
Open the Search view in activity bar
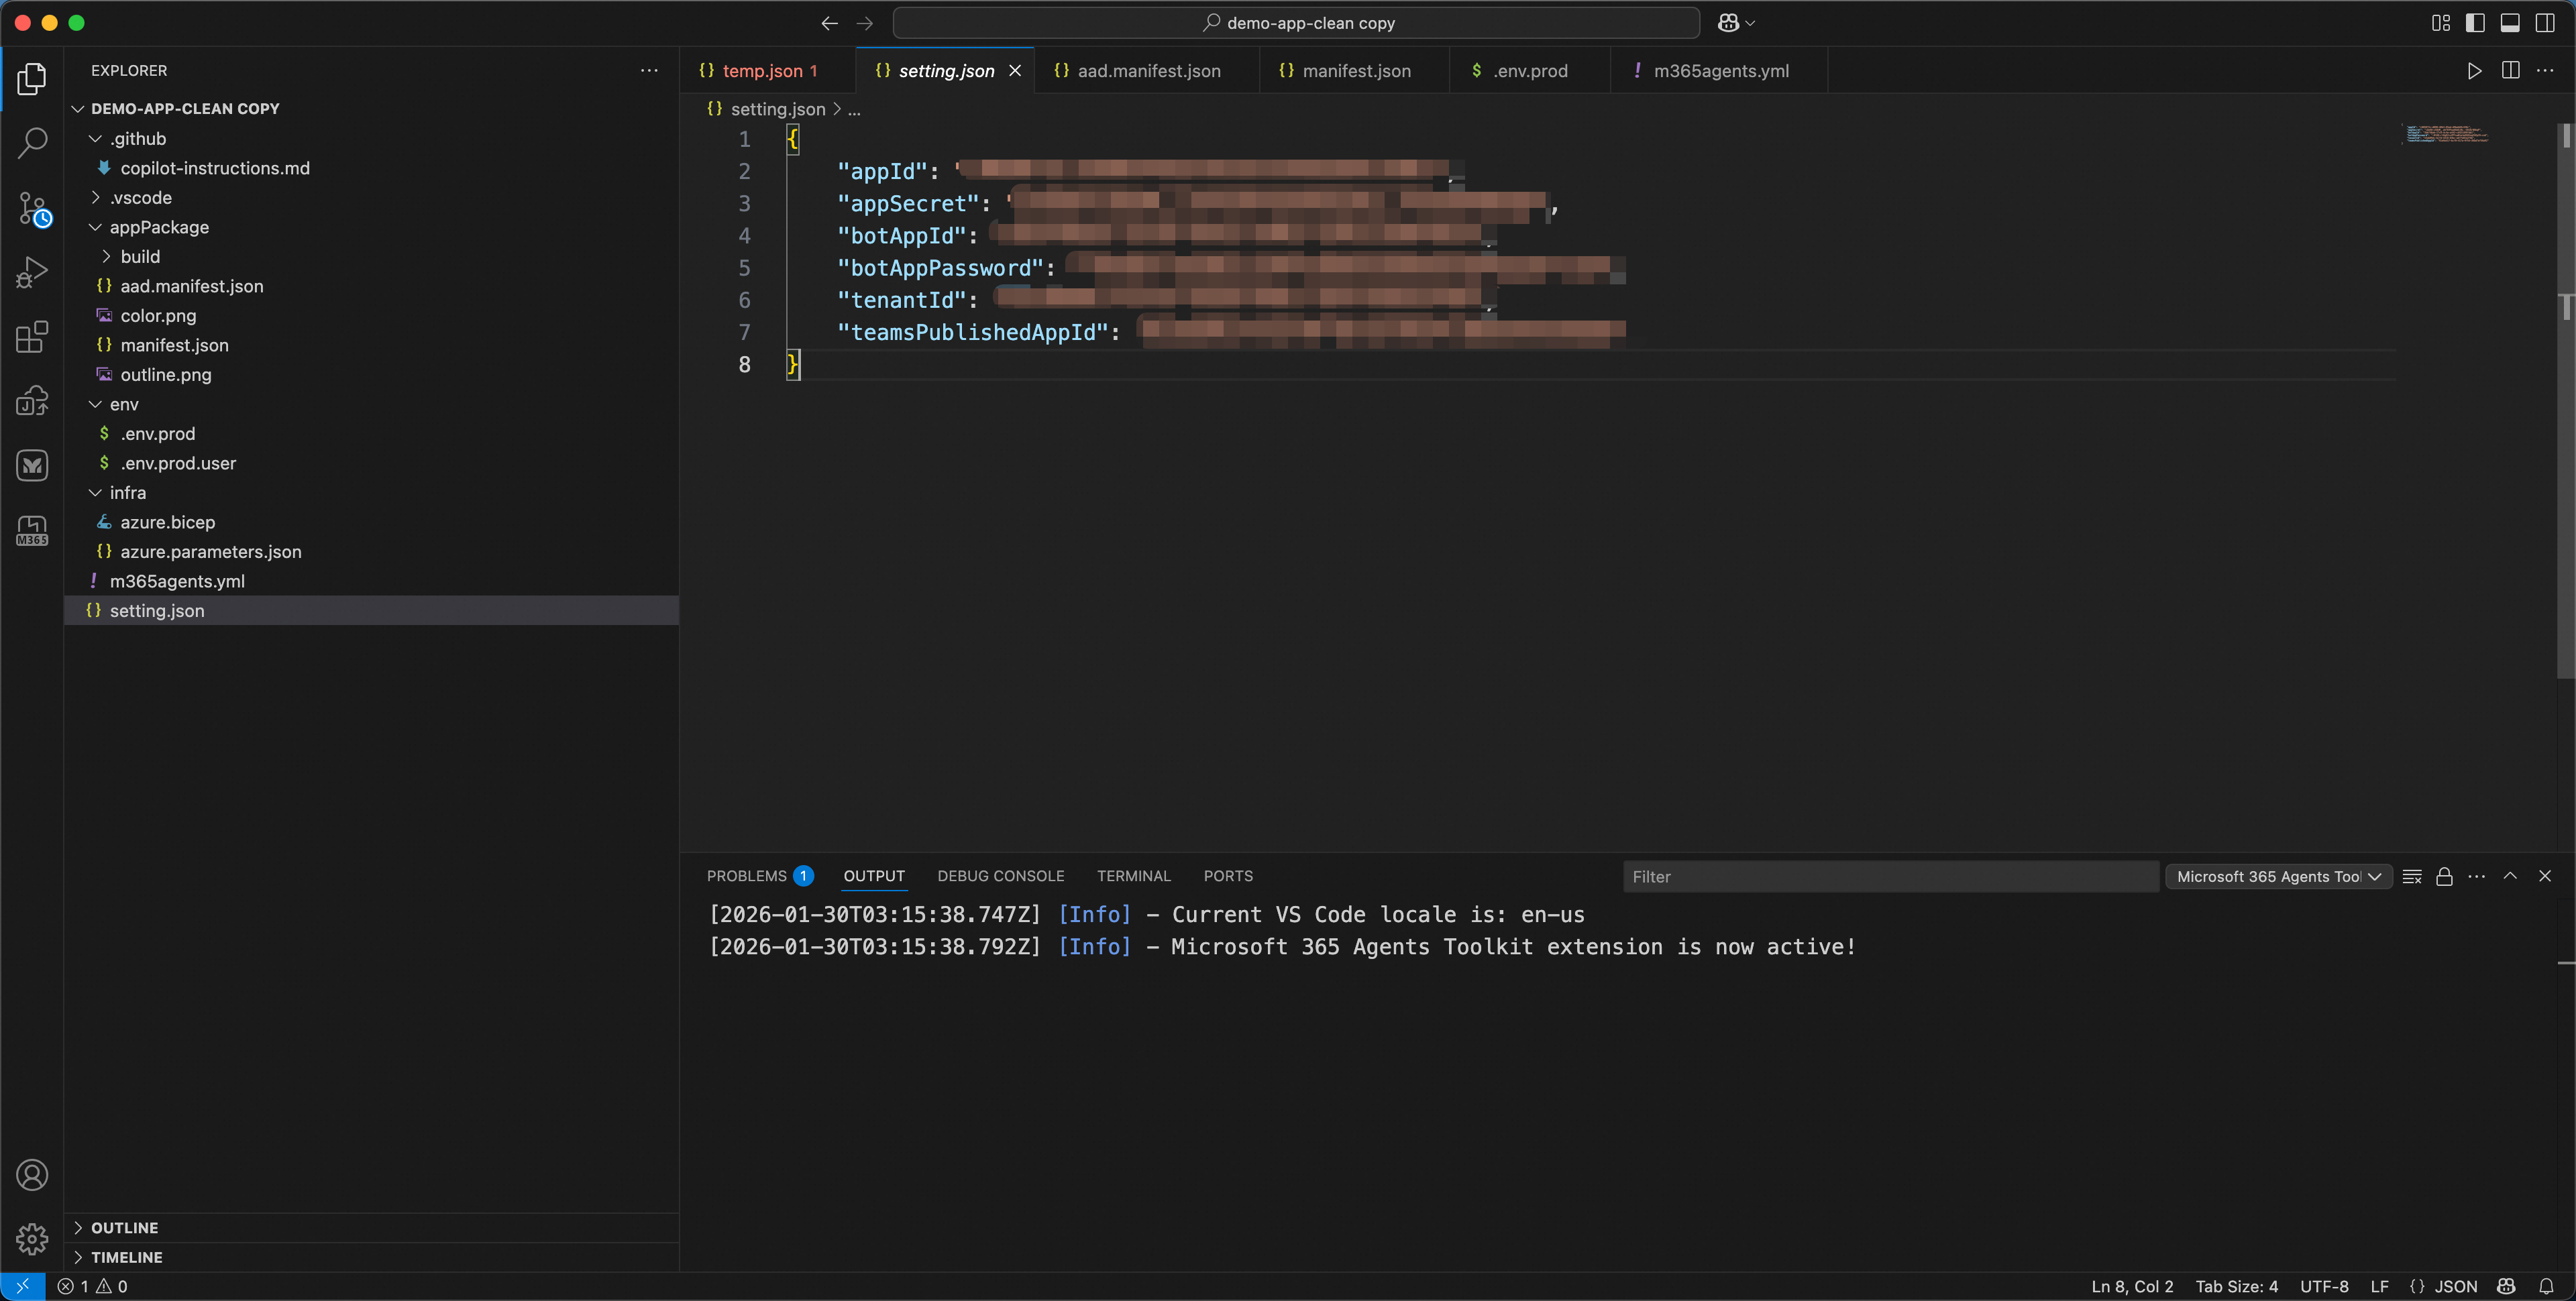click(32, 142)
